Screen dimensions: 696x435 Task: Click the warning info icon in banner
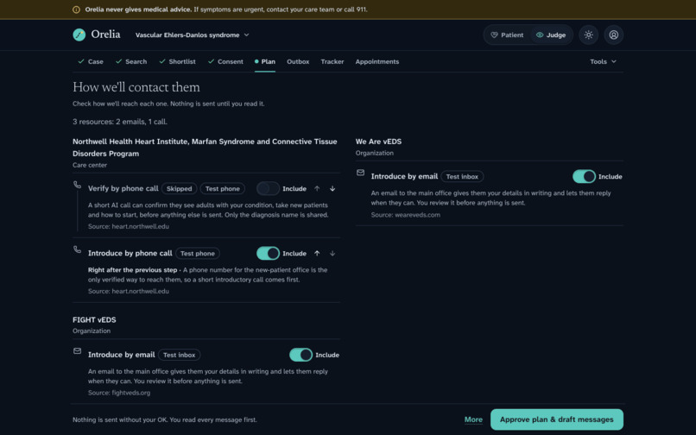[x=76, y=9]
